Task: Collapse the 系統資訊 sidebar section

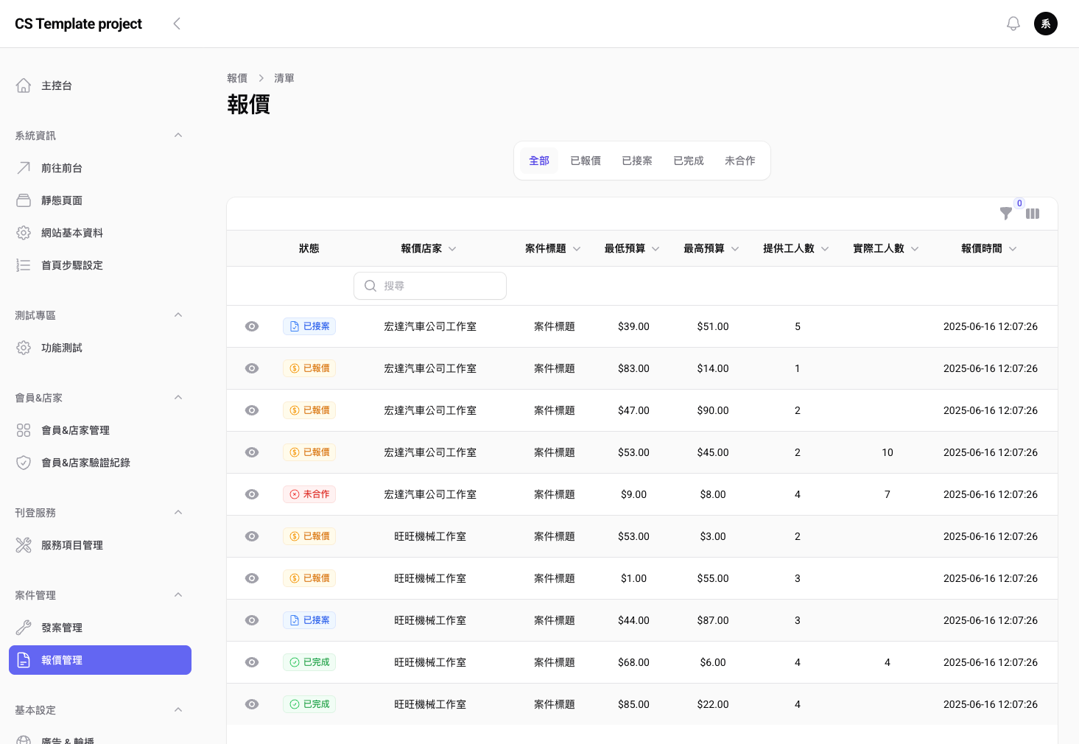Action: point(178,135)
